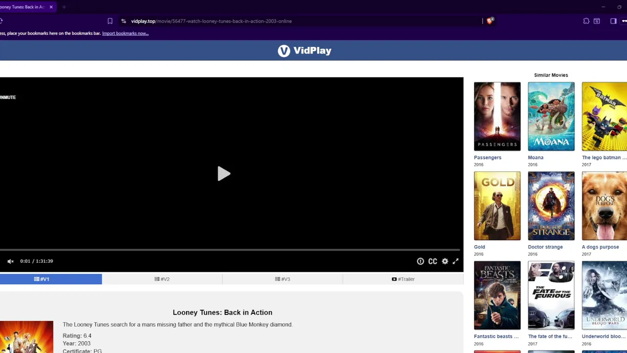Click the Brave shields icon

489,21
